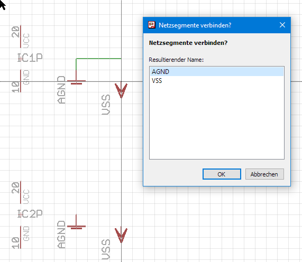Click the upper AGND text label

coord(61,90)
